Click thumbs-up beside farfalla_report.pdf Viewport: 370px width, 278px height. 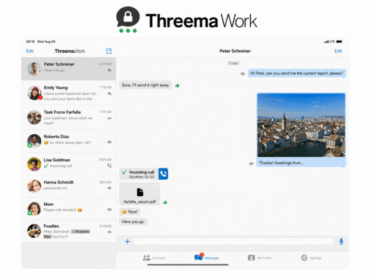165,202
